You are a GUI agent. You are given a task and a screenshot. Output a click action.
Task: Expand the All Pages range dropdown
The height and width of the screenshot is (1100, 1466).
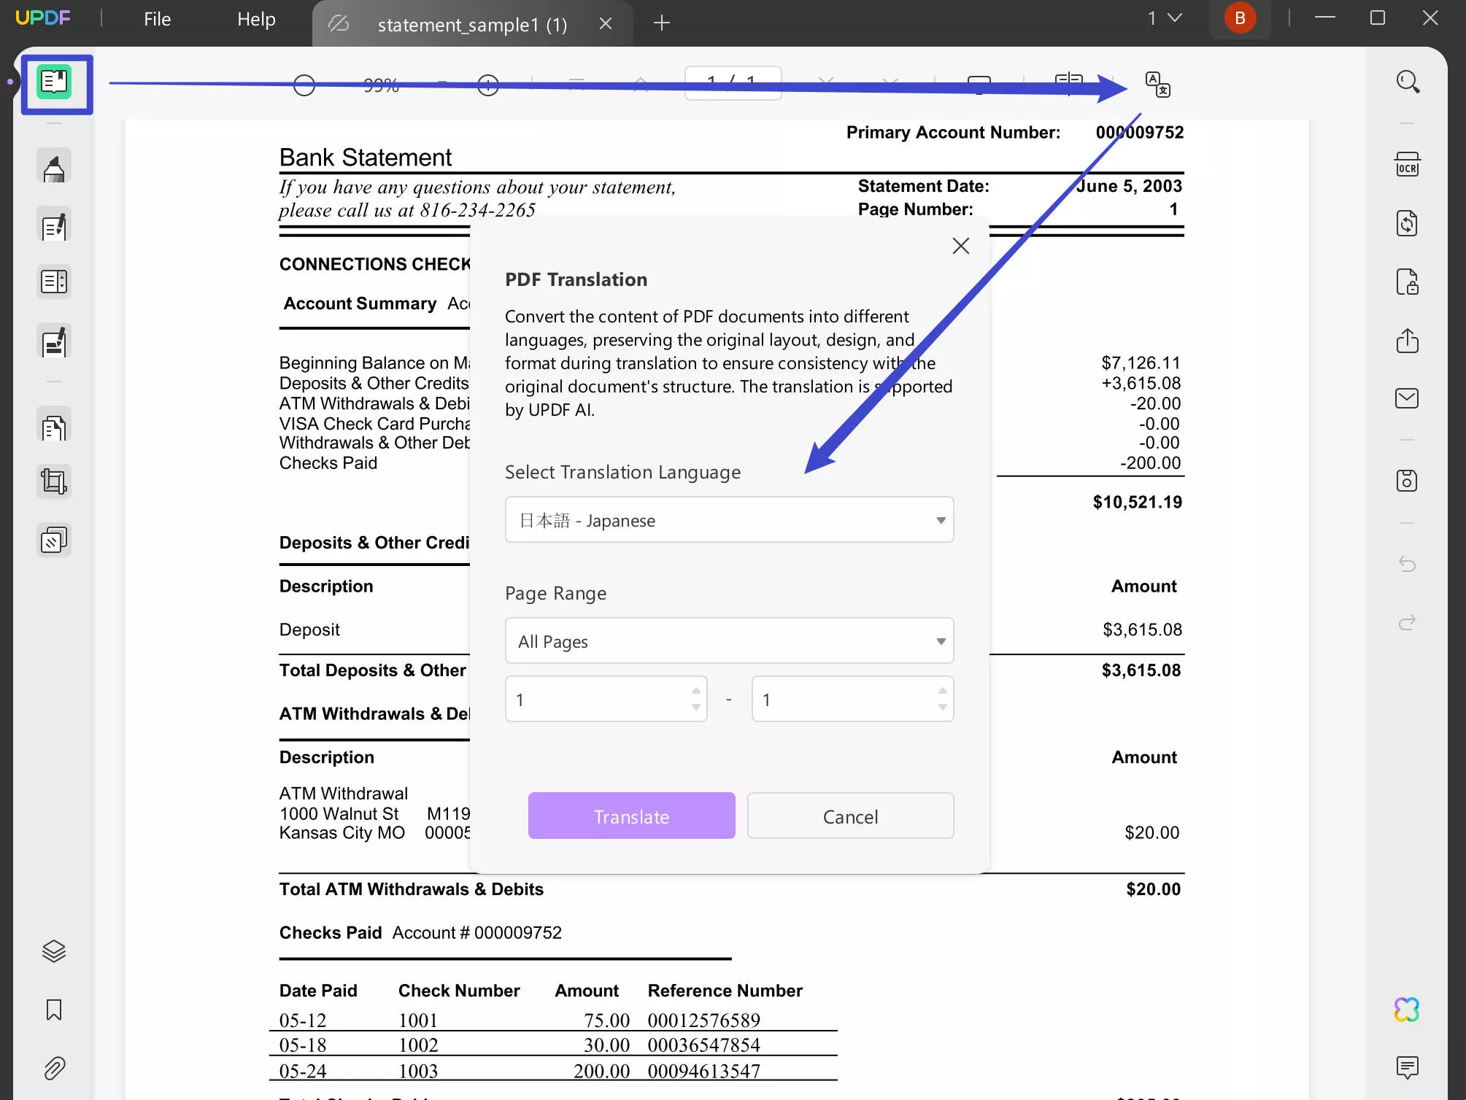click(x=730, y=641)
